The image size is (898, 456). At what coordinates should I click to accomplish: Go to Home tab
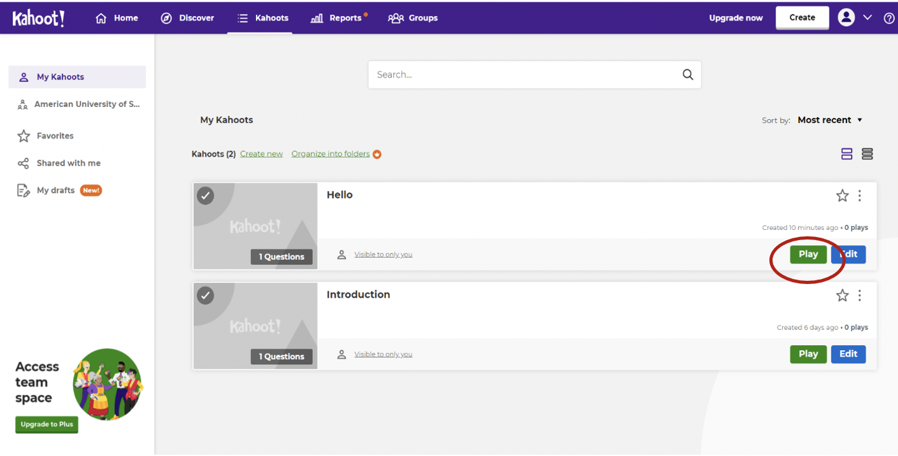117,18
